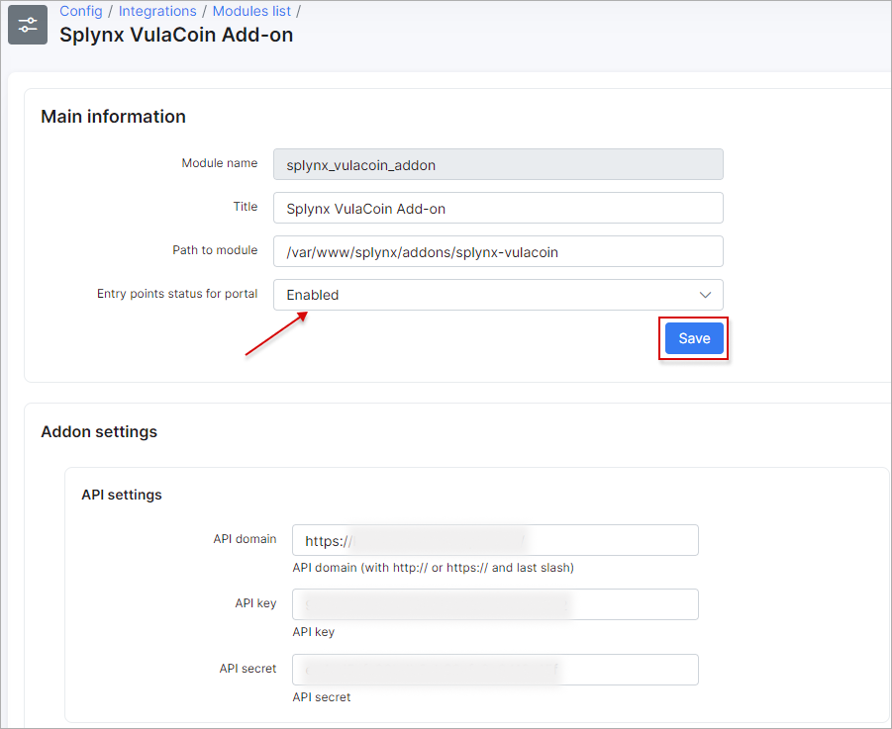
Task: Focus the Path to module field
Action: pos(498,251)
